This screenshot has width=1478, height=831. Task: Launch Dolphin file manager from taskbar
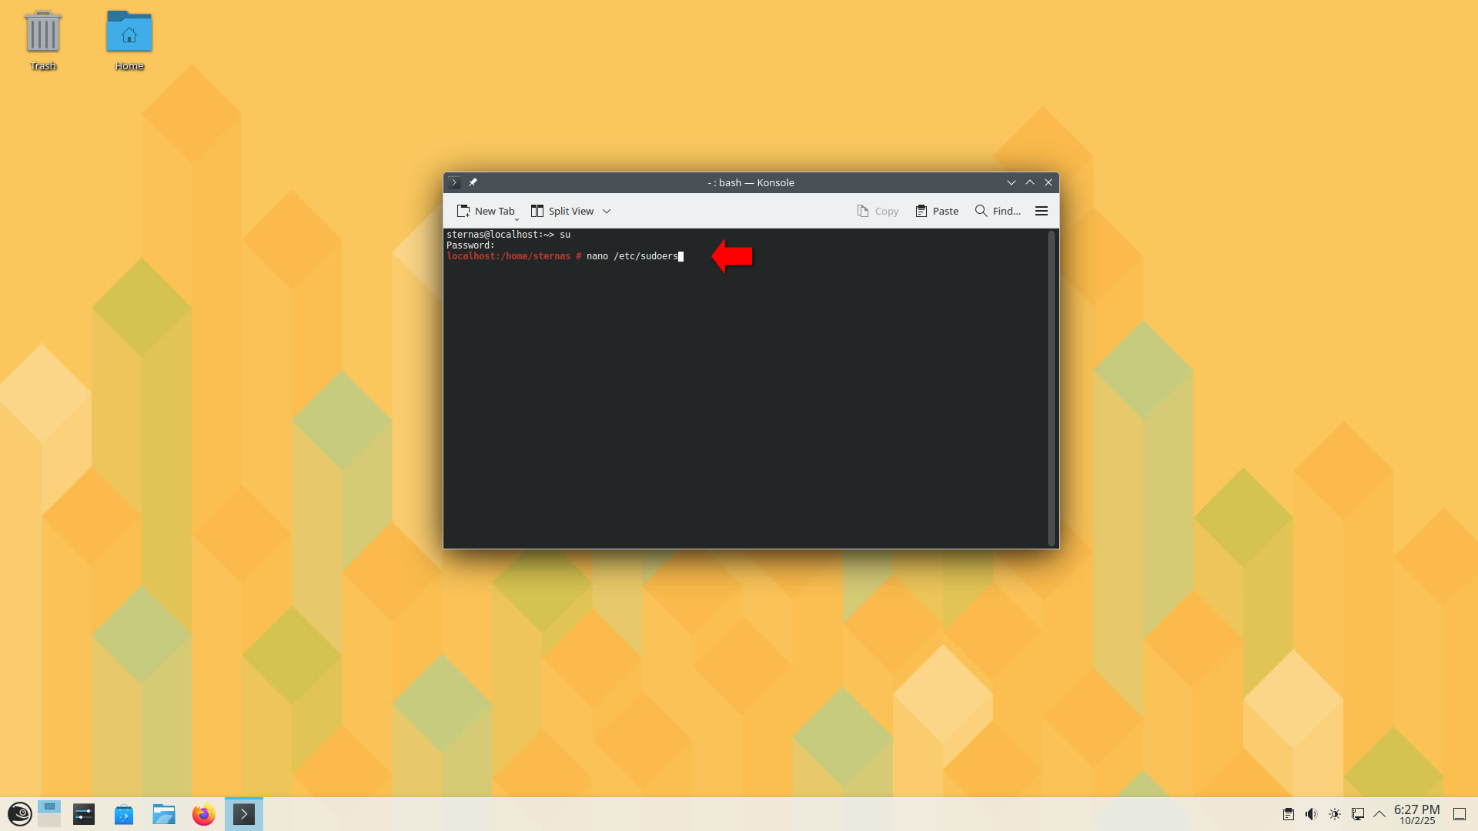pyautogui.click(x=164, y=813)
